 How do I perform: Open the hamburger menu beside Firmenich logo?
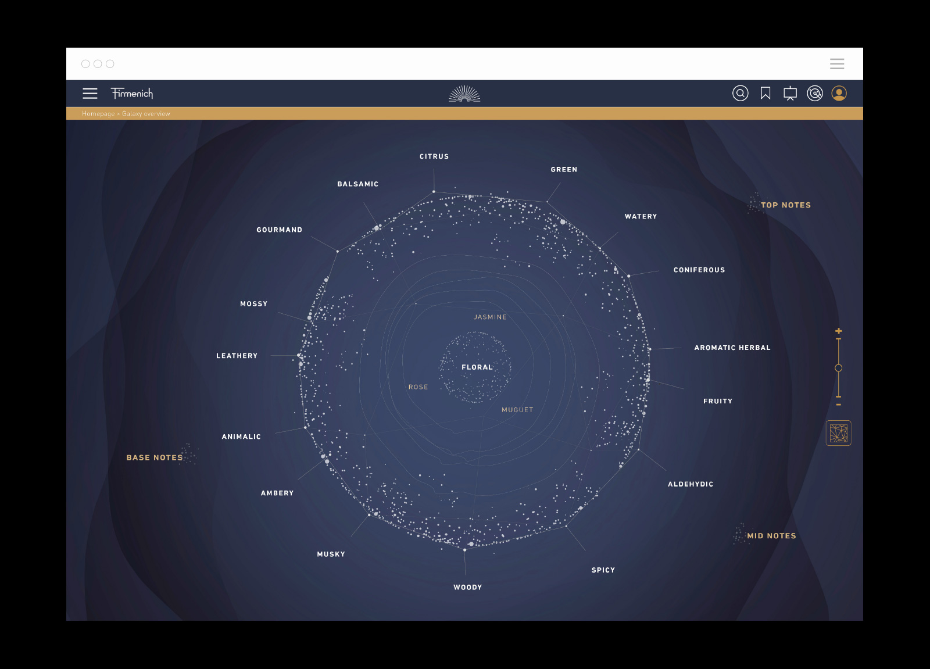coord(90,94)
